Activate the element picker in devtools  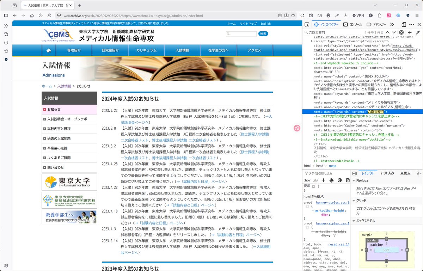pos(307,25)
